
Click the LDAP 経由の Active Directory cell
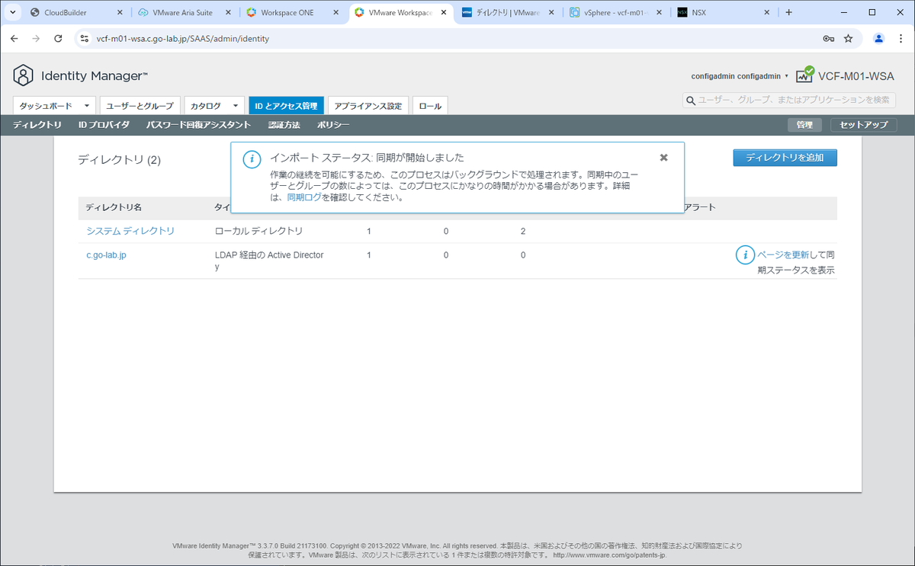point(269,261)
